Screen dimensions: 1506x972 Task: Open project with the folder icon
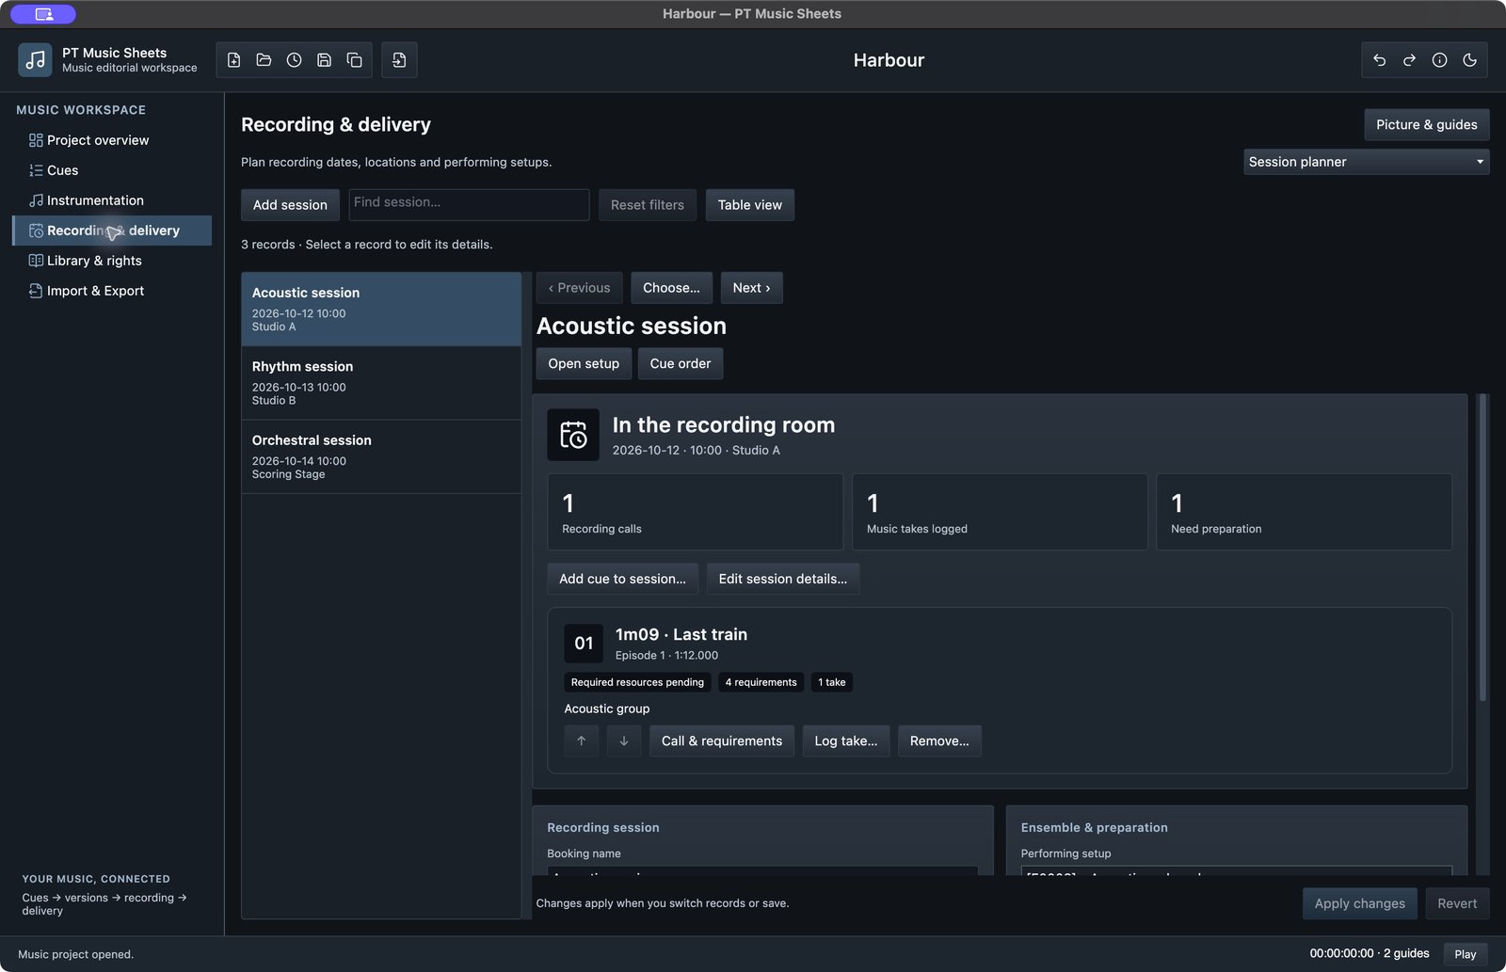coord(264,60)
